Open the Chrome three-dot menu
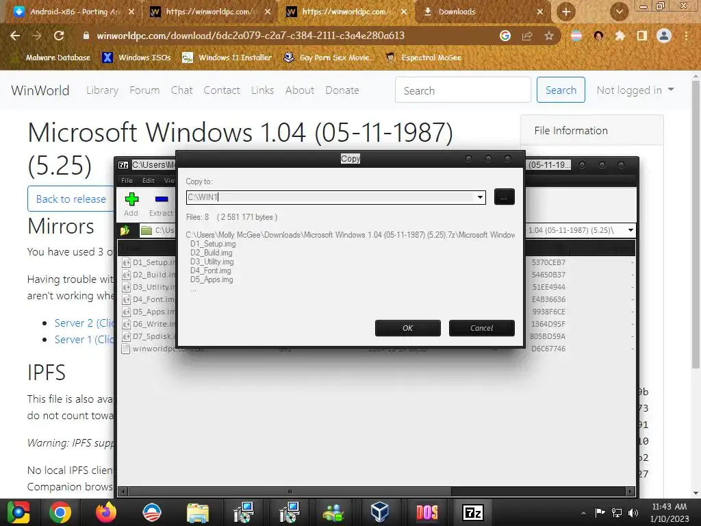This screenshot has width=701, height=526. [686, 36]
